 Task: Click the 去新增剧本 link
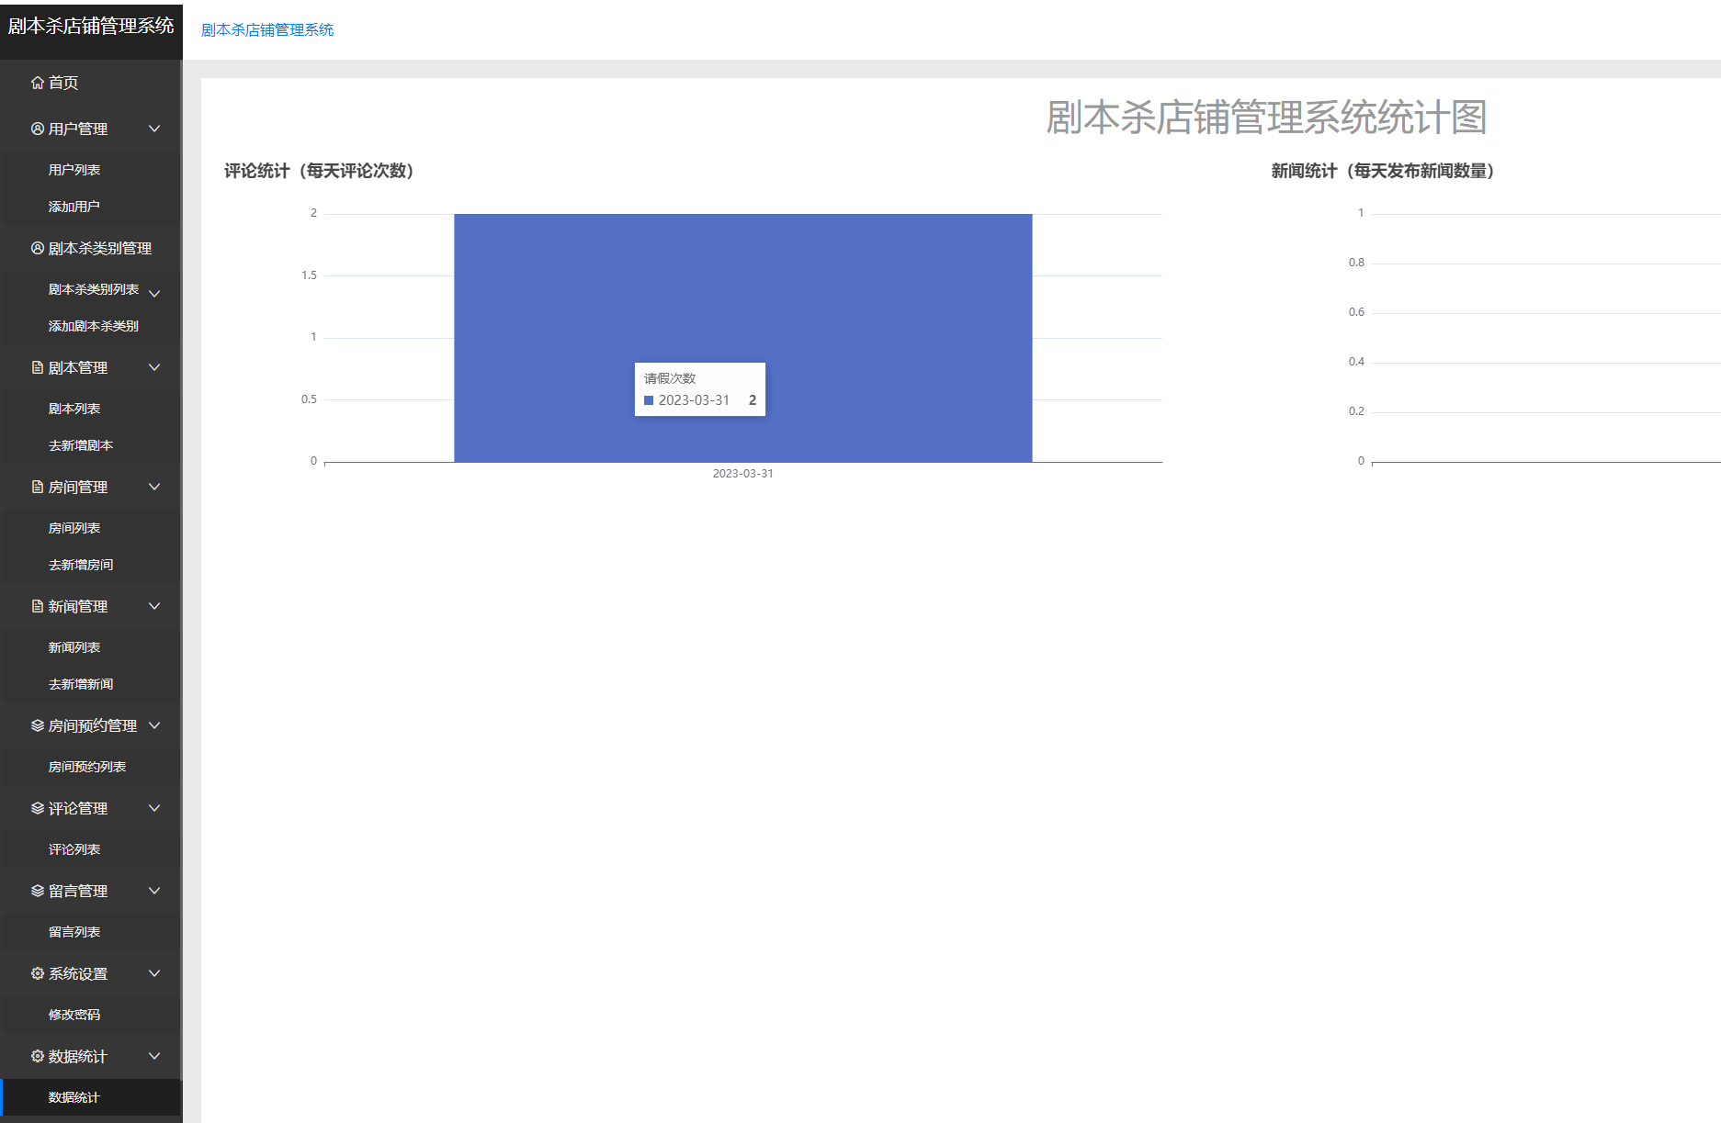(x=80, y=444)
